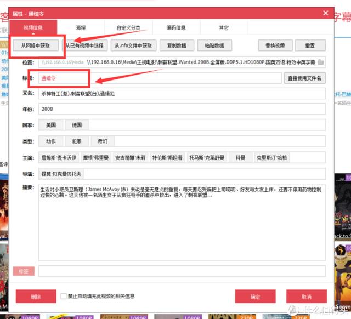Click into the 年份 field showing 2008
The image size is (351, 319).
point(182,109)
